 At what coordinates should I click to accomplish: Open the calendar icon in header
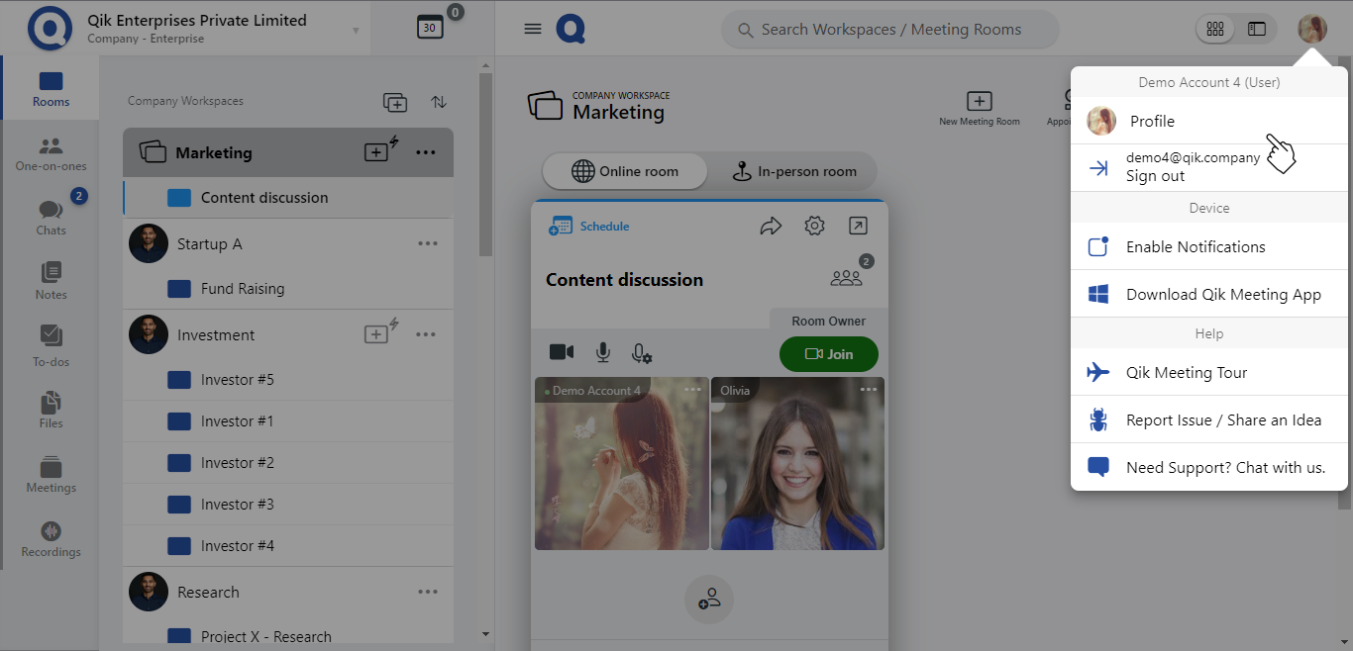pyautogui.click(x=430, y=28)
